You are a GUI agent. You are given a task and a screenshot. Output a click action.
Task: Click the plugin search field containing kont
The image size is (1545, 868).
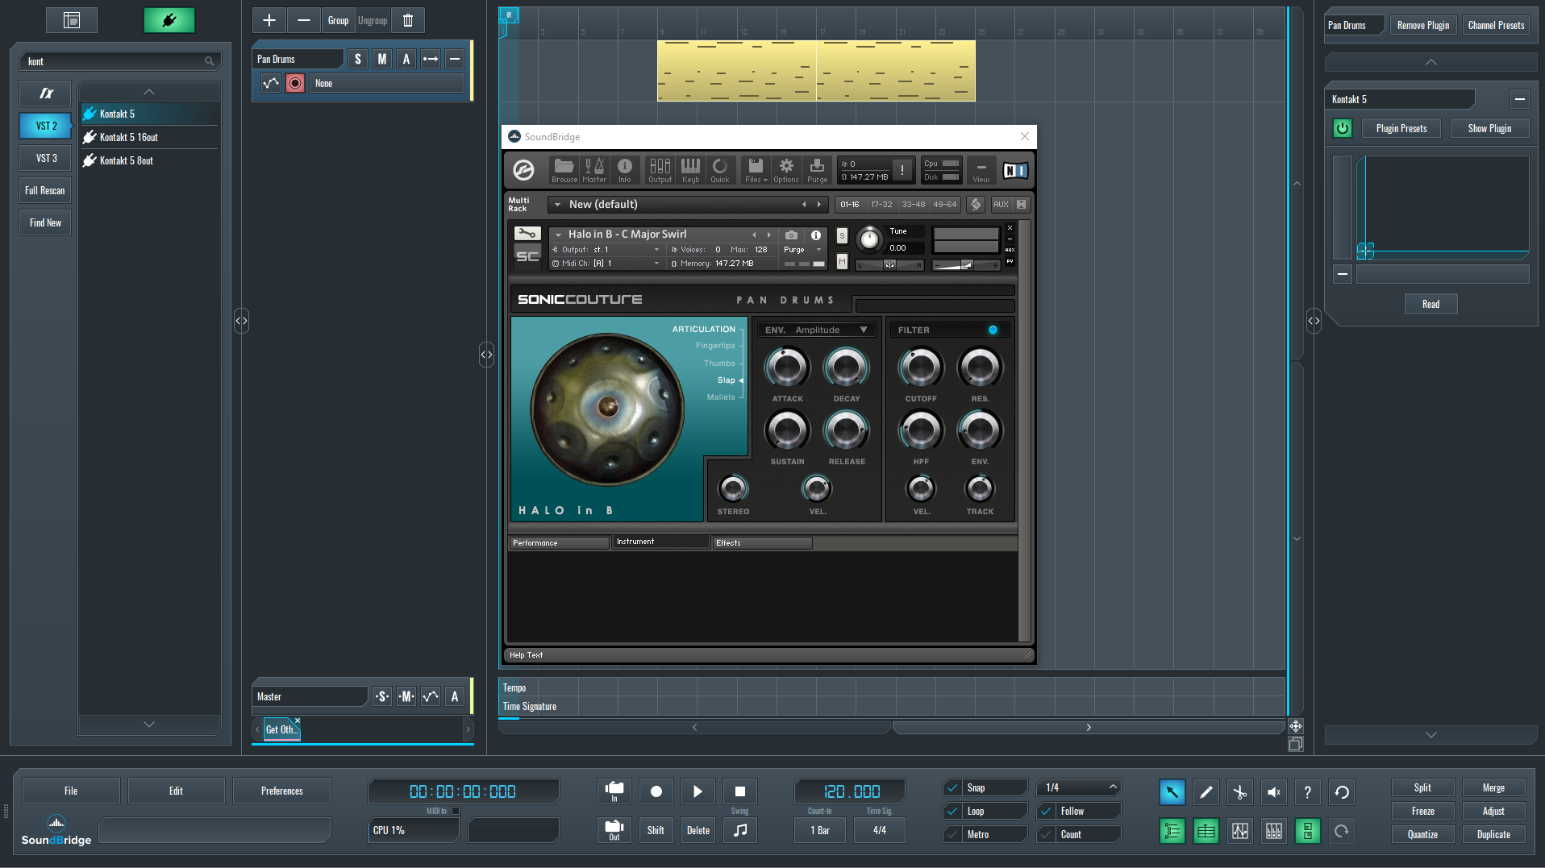coord(120,61)
